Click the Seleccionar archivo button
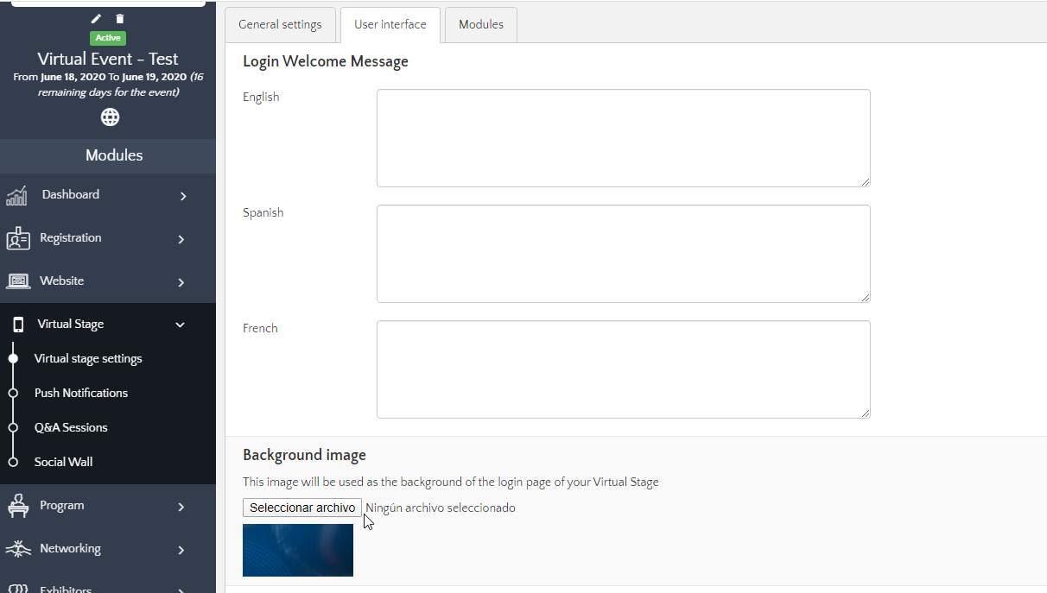The height and width of the screenshot is (593, 1047). [x=301, y=508]
